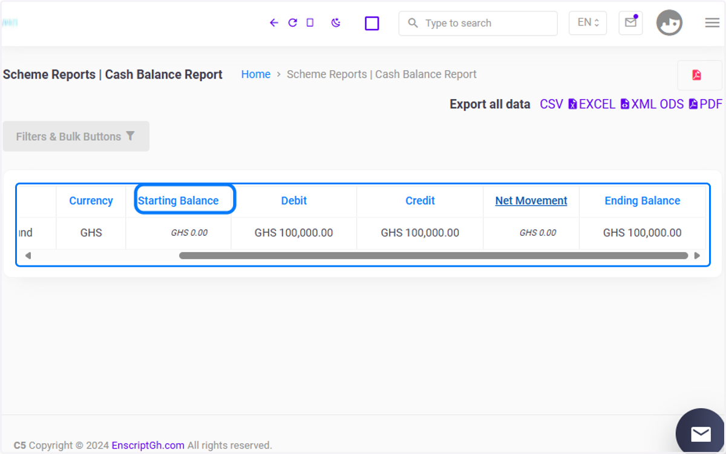Viewport: 726px width, 454px height.
Task: Sort by Debit column header
Action: (294, 201)
